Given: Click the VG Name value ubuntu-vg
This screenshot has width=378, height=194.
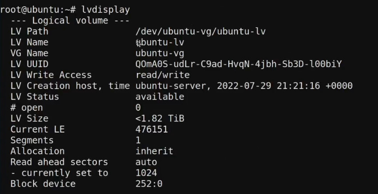Looking at the screenshot, I should pos(160,53).
